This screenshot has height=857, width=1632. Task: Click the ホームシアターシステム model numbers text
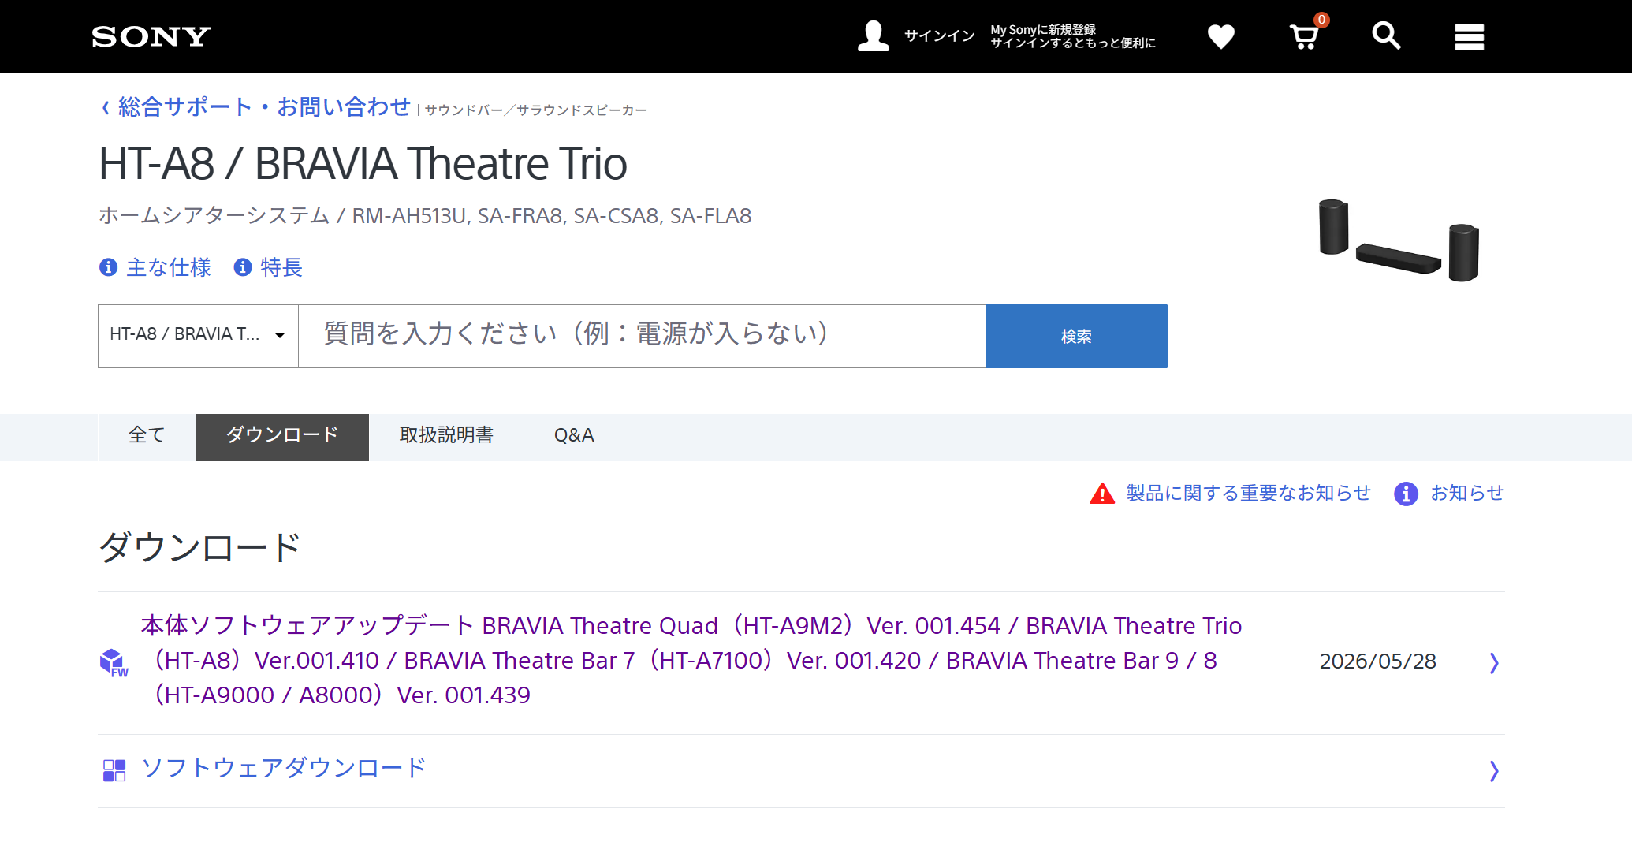425,216
